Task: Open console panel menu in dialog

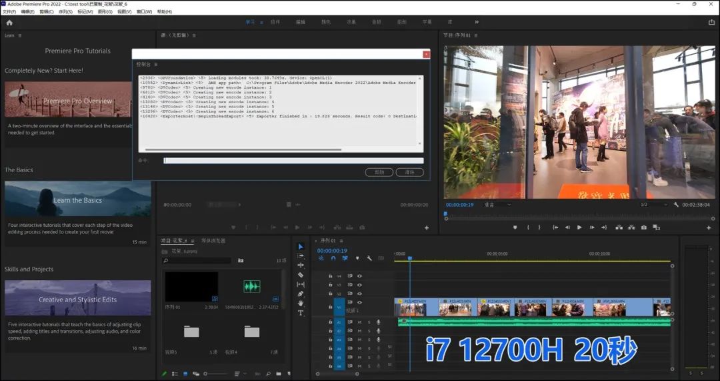Action: click(x=156, y=64)
